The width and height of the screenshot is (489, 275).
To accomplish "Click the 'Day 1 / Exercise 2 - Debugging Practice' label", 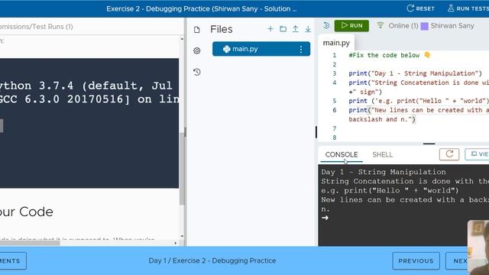I will pyautogui.click(x=212, y=260).
